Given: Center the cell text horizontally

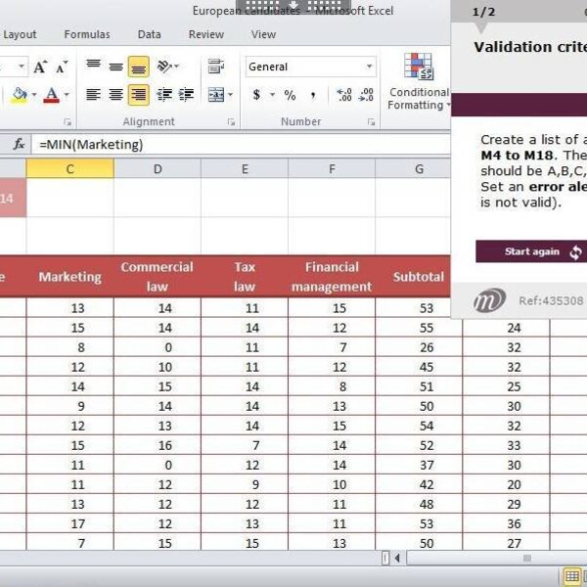Looking at the screenshot, I should point(115,94).
